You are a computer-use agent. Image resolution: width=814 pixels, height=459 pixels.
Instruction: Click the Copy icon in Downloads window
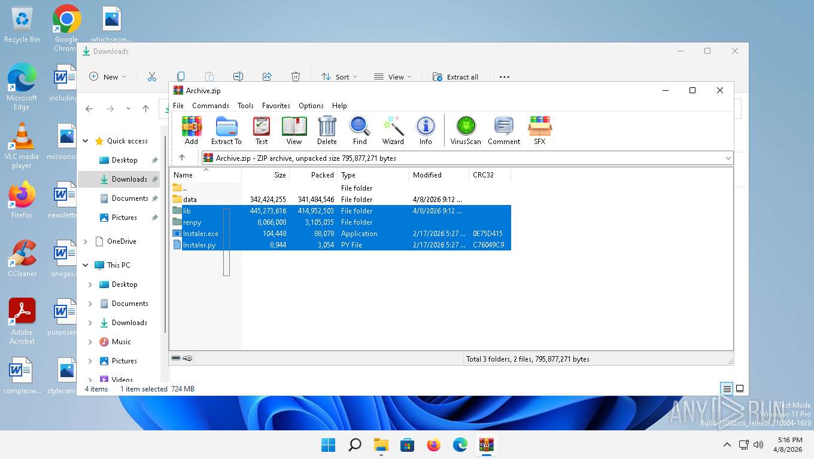(x=181, y=76)
